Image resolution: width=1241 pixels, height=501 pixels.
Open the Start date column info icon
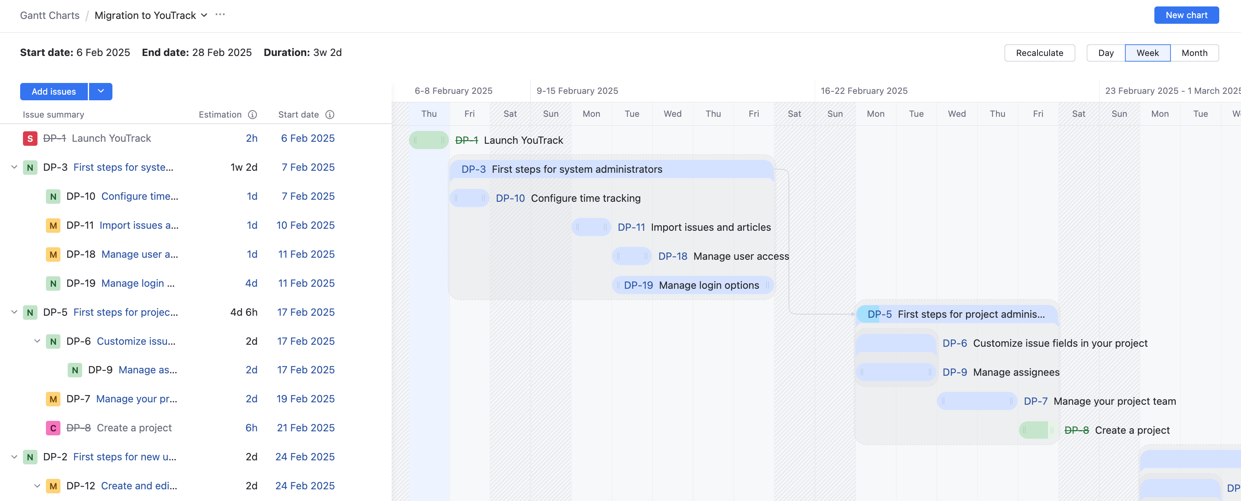click(x=330, y=115)
